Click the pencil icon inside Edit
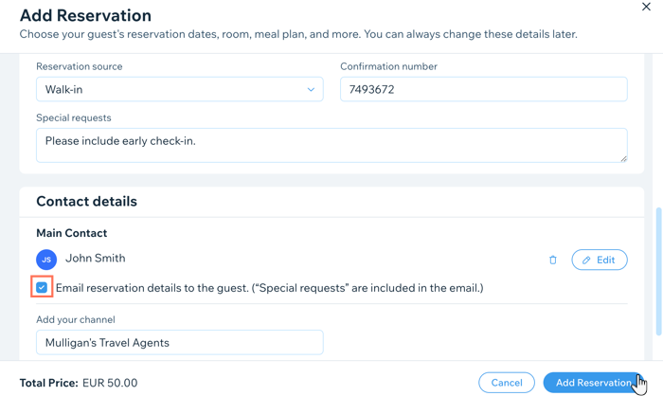 coord(586,261)
